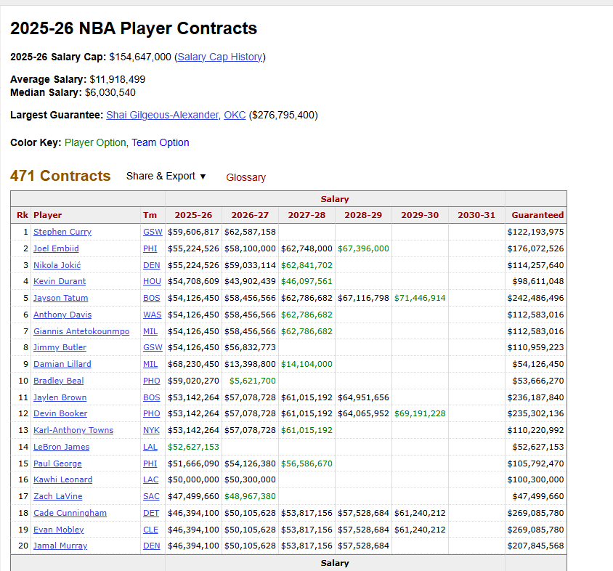The width and height of the screenshot is (613, 571).
Task: Sort by 2028-29 salary column
Action: [x=363, y=215]
